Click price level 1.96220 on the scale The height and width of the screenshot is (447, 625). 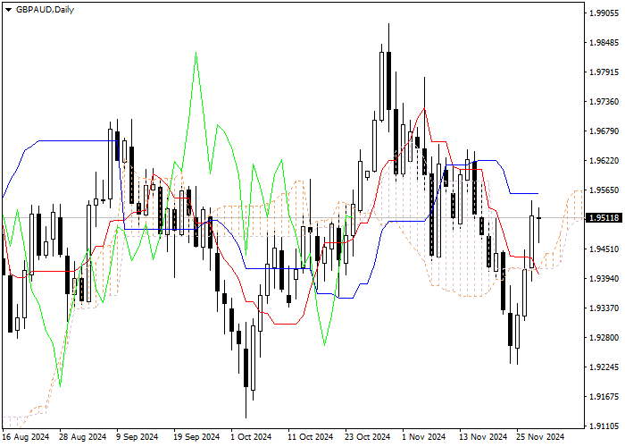pos(604,160)
